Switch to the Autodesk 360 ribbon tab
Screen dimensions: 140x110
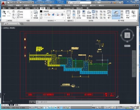(x=69, y=8)
